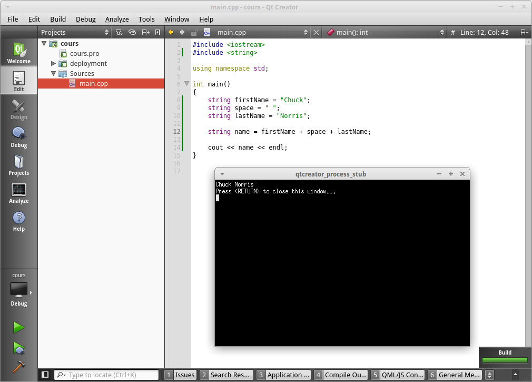The height and width of the screenshot is (382, 532).
Task: Close the main.cpp document
Action: pyautogui.click(x=316, y=32)
